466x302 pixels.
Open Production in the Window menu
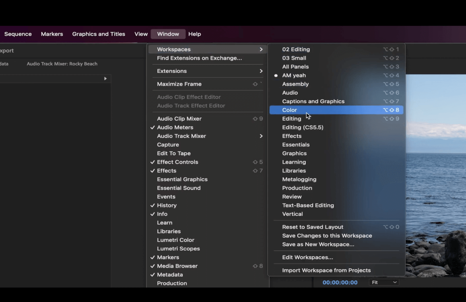point(207,283)
